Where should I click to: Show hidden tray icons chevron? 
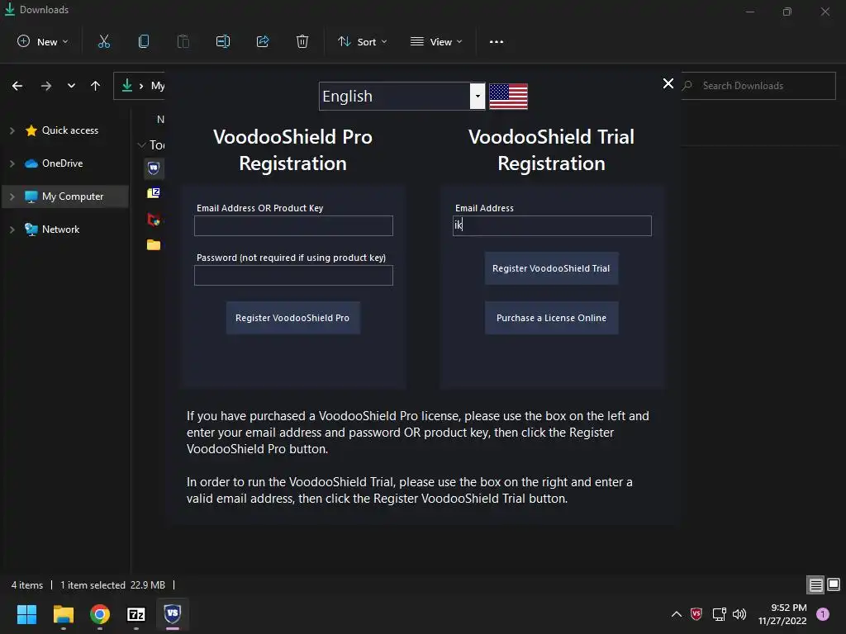click(677, 614)
